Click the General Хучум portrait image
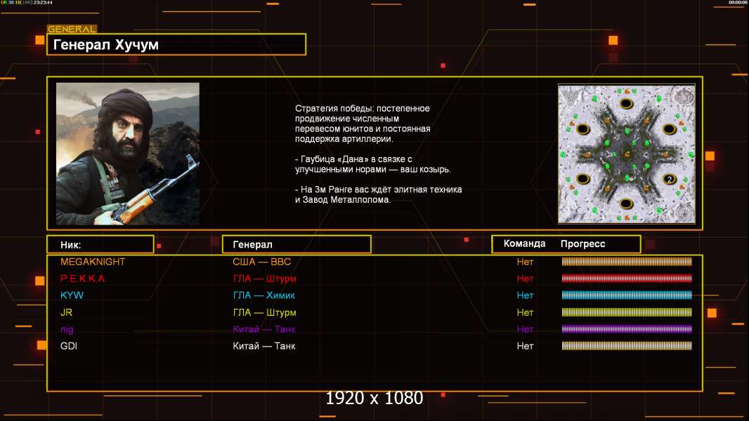749x421 pixels. [128, 154]
